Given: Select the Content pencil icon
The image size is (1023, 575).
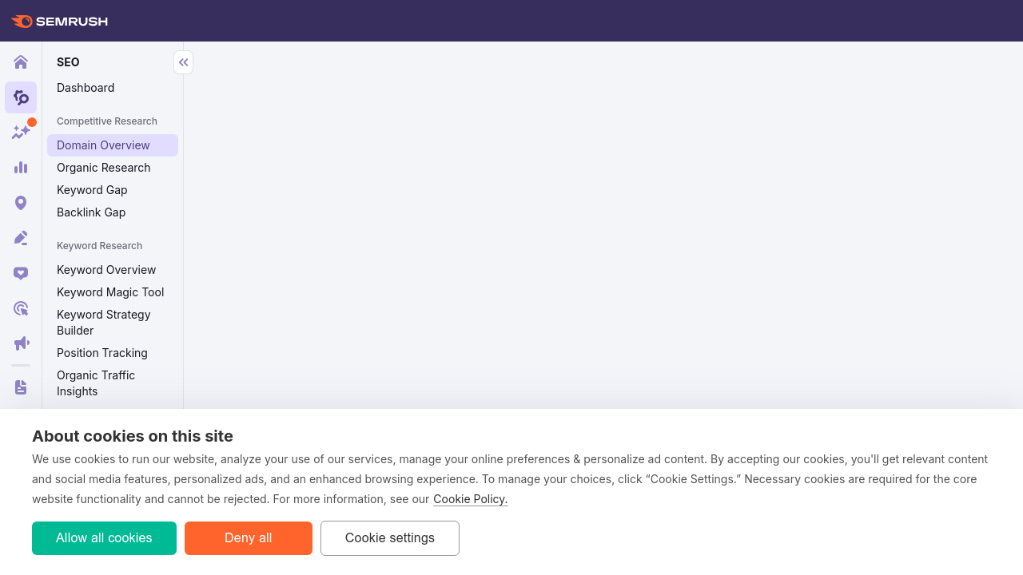Looking at the screenshot, I should point(20,236).
